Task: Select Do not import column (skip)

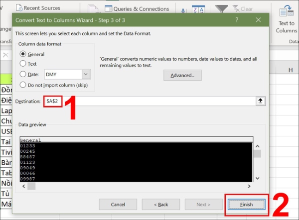Action: [23, 85]
